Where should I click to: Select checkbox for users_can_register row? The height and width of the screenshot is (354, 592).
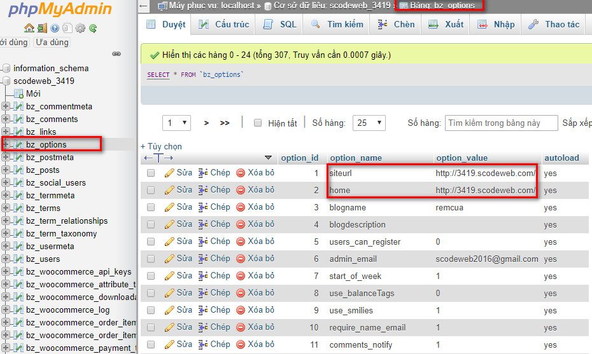click(x=151, y=242)
